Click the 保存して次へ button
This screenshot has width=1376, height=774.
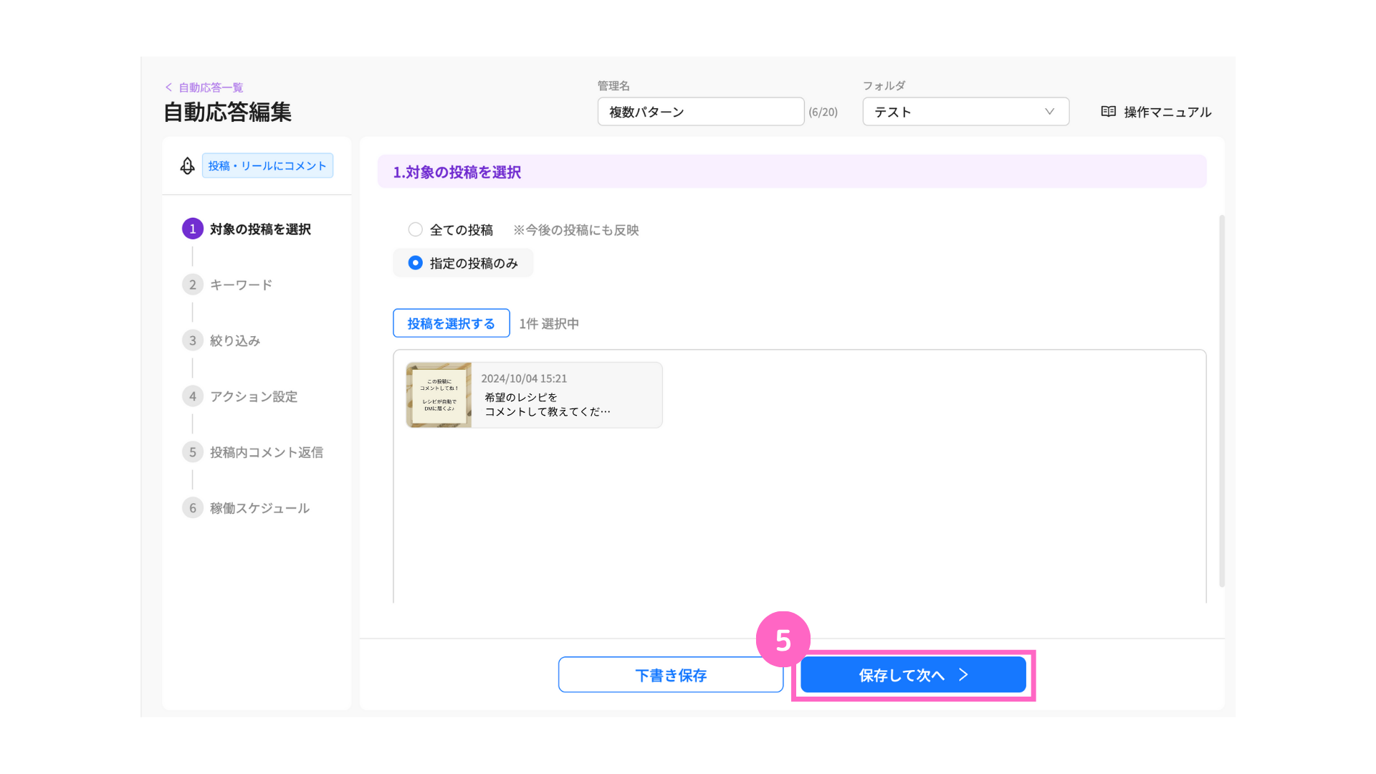click(913, 675)
